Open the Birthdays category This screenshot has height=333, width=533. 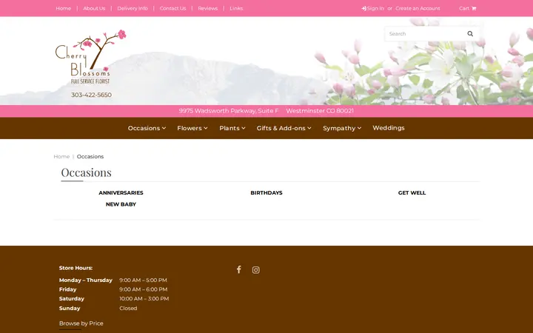click(x=266, y=192)
